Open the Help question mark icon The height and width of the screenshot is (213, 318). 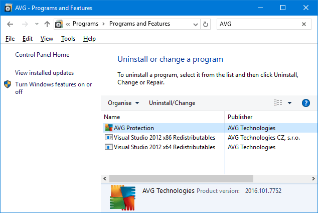[x=306, y=103]
